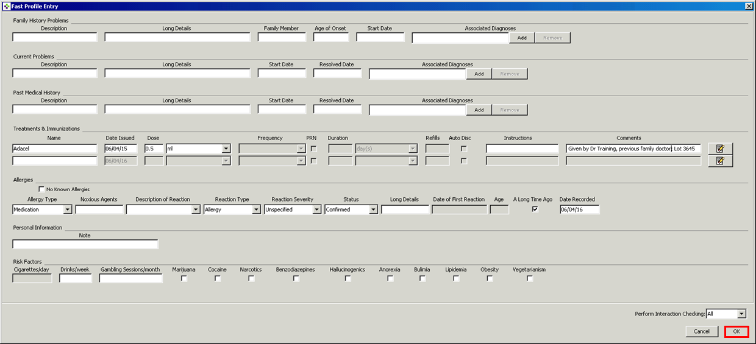The image size is (756, 344).
Task: Click Current Problems Associated Diagnoses box
Action: [418, 74]
